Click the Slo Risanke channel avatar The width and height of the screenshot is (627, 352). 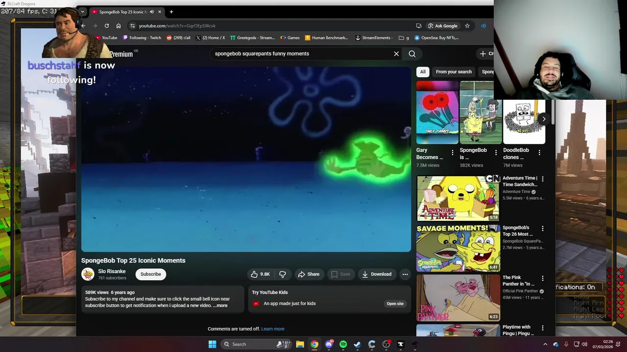click(x=88, y=274)
